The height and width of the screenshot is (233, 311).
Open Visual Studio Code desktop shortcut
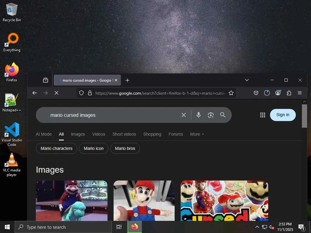(x=12, y=134)
